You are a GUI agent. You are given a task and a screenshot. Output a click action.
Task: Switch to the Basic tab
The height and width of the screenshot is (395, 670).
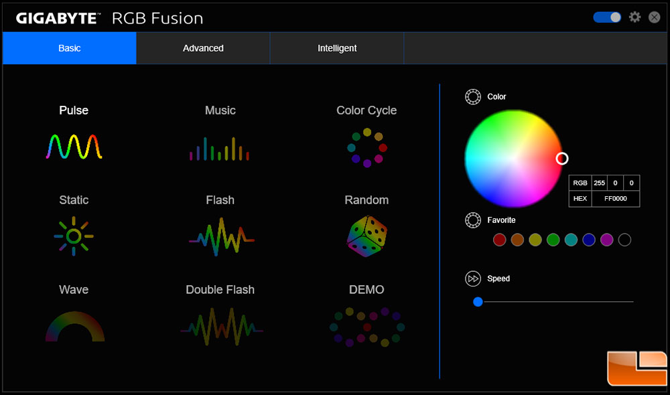70,48
